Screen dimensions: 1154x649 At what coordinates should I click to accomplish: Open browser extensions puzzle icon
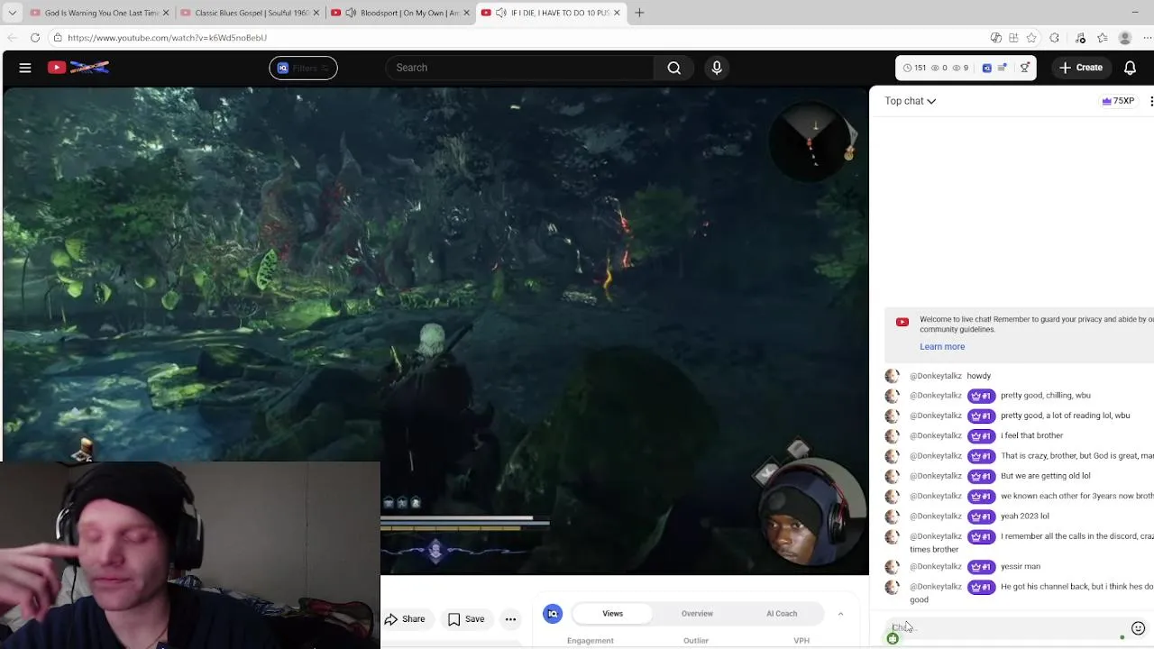[1054, 38]
